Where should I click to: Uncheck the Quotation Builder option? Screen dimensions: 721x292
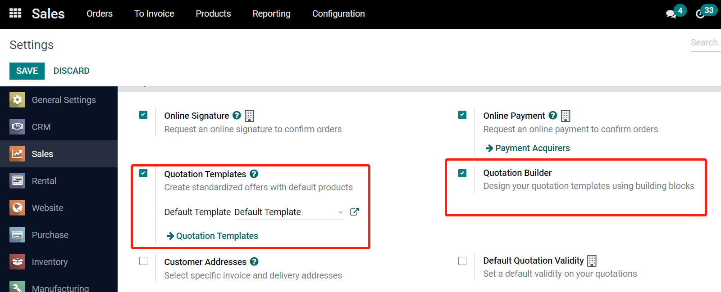[462, 173]
